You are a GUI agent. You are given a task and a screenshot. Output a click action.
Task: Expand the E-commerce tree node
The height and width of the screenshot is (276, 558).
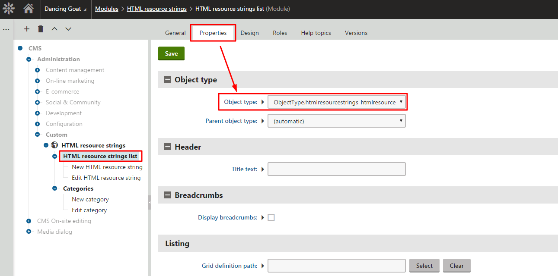coord(38,91)
